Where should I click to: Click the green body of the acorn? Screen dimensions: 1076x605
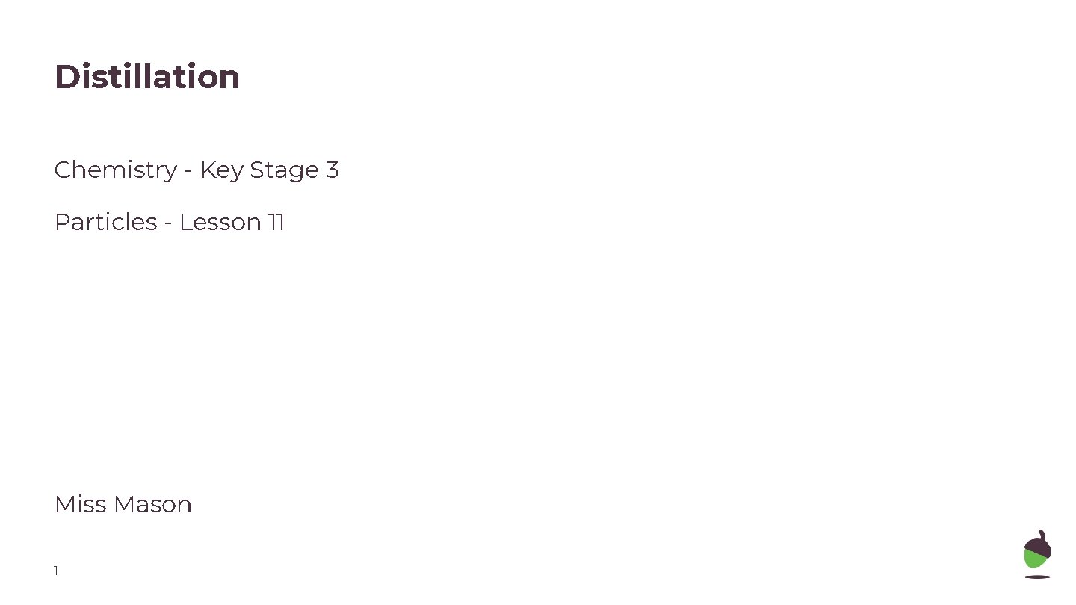click(1034, 559)
